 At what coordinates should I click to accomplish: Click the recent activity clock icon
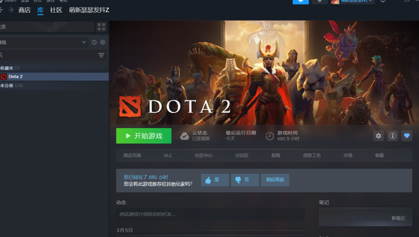click(94, 42)
